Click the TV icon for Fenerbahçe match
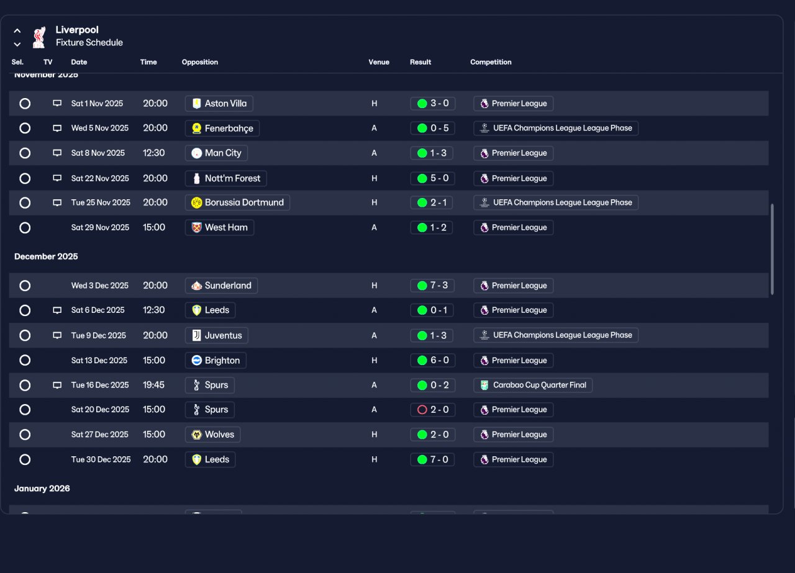The image size is (795, 573). [57, 129]
